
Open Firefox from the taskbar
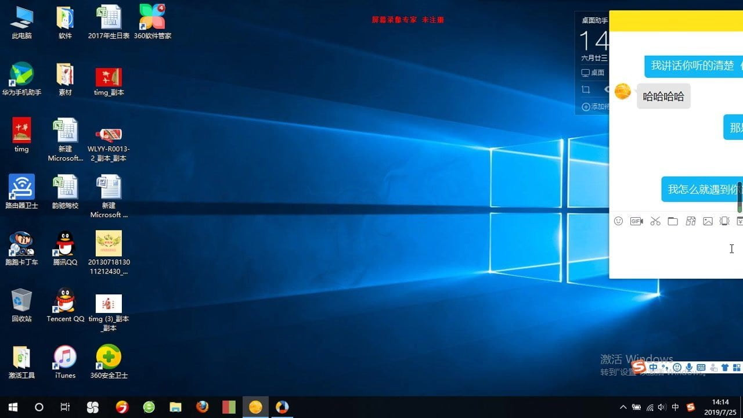(202, 407)
